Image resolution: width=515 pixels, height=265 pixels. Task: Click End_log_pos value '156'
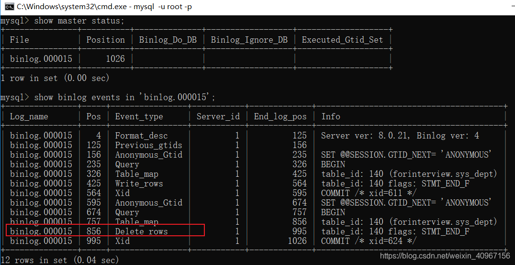click(x=299, y=145)
